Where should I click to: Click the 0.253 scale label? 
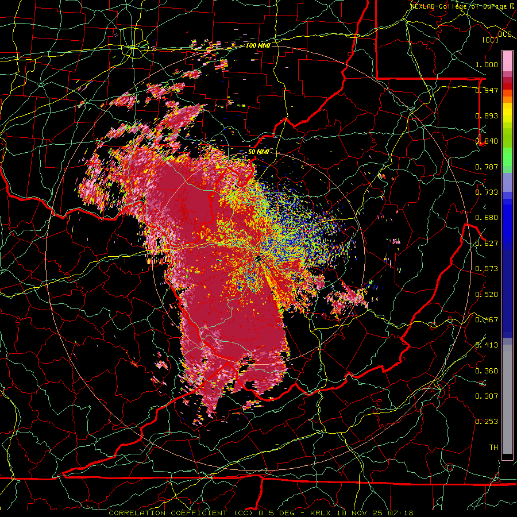[487, 422]
